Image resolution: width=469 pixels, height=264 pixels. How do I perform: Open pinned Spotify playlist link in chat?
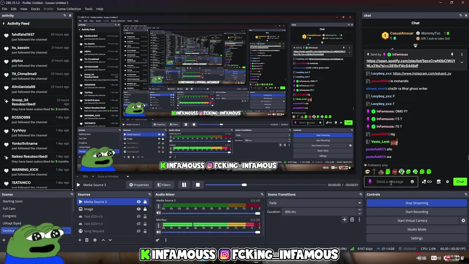coord(411,63)
